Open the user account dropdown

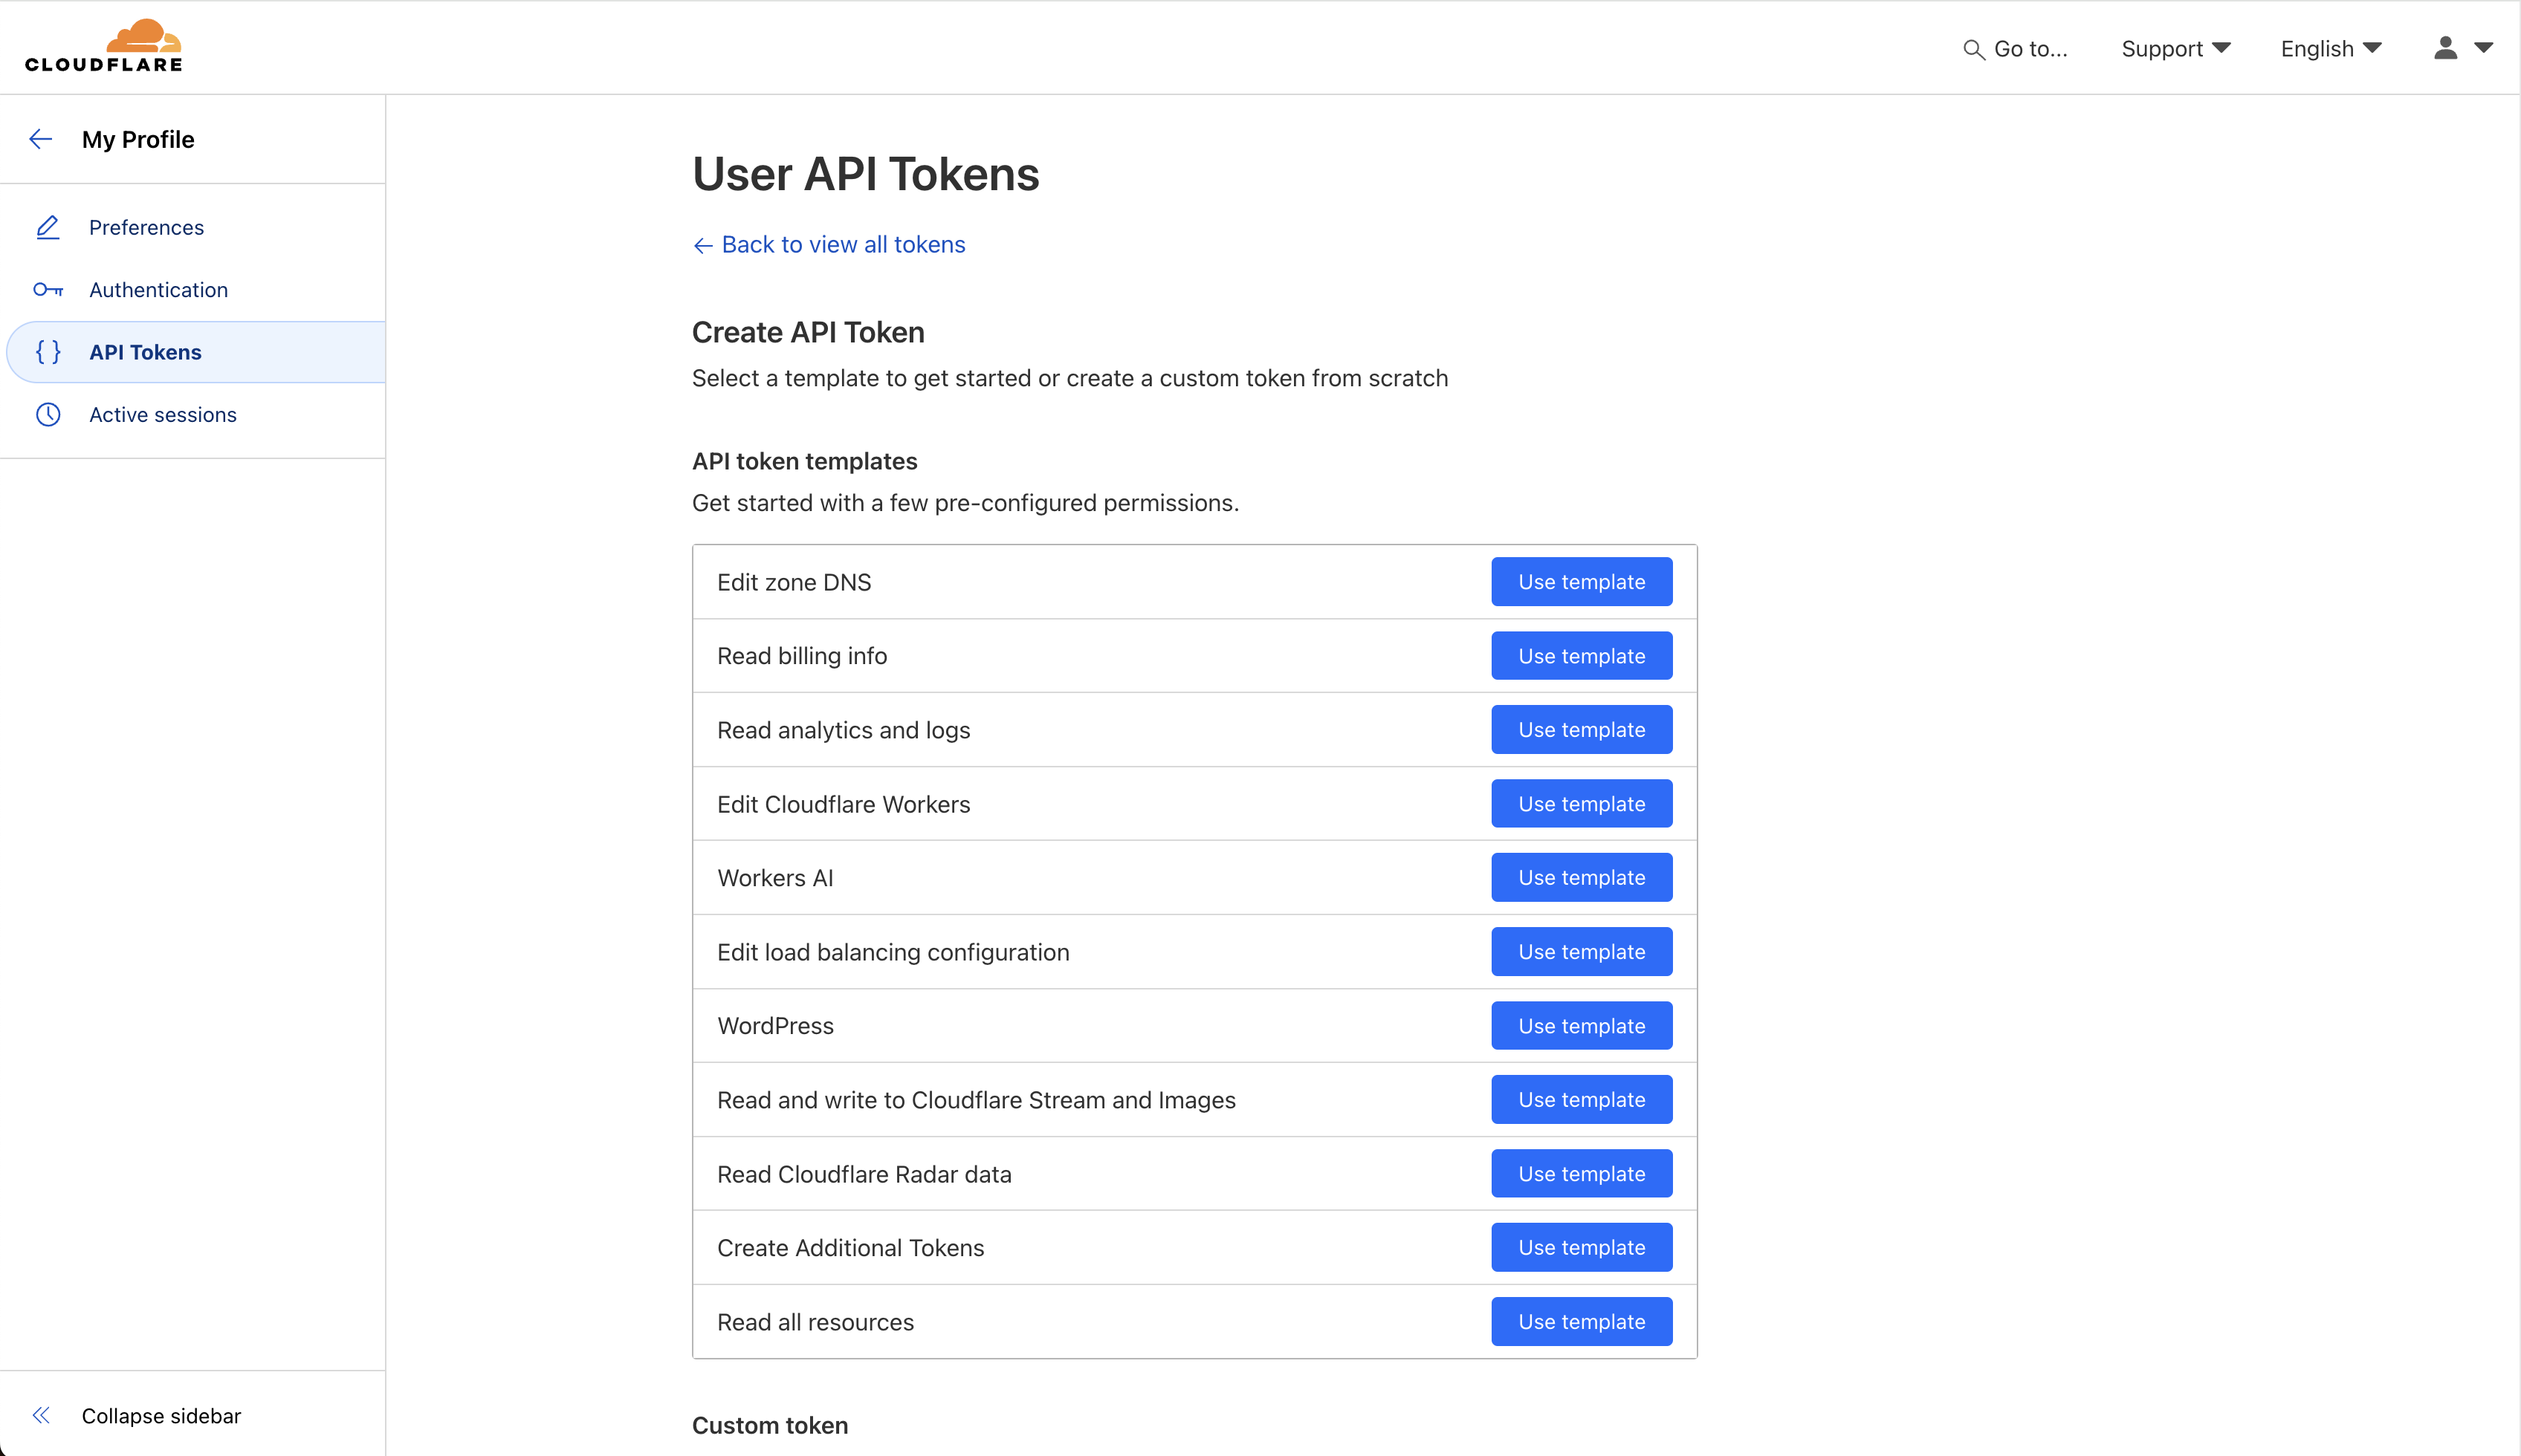(x=2461, y=48)
